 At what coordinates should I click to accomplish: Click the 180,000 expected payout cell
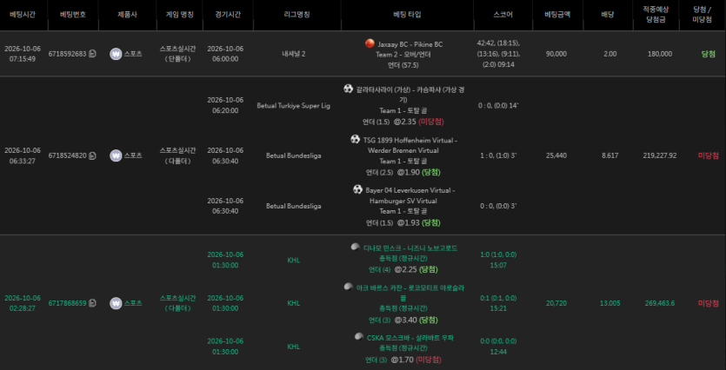(x=659, y=54)
